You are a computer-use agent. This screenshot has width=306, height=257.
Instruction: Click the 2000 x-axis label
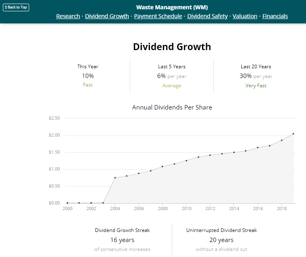68,209
